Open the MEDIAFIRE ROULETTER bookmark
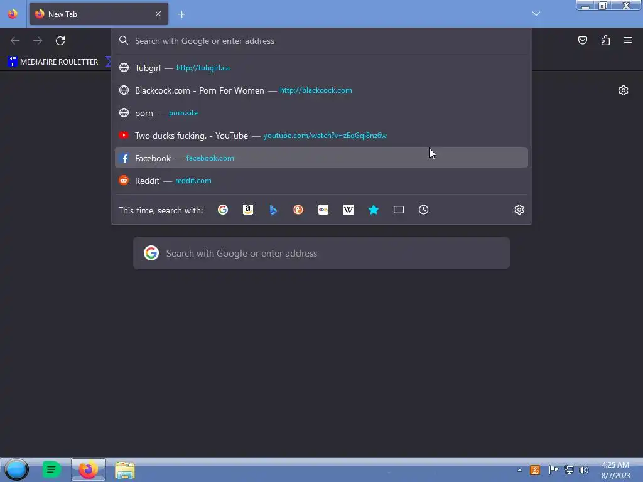The image size is (643, 482). tap(53, 62)
